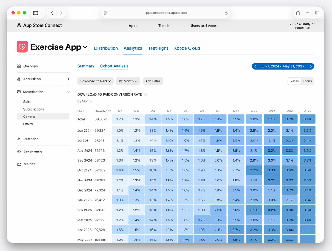Click the Retention sidebar icon

pos(19,139)
